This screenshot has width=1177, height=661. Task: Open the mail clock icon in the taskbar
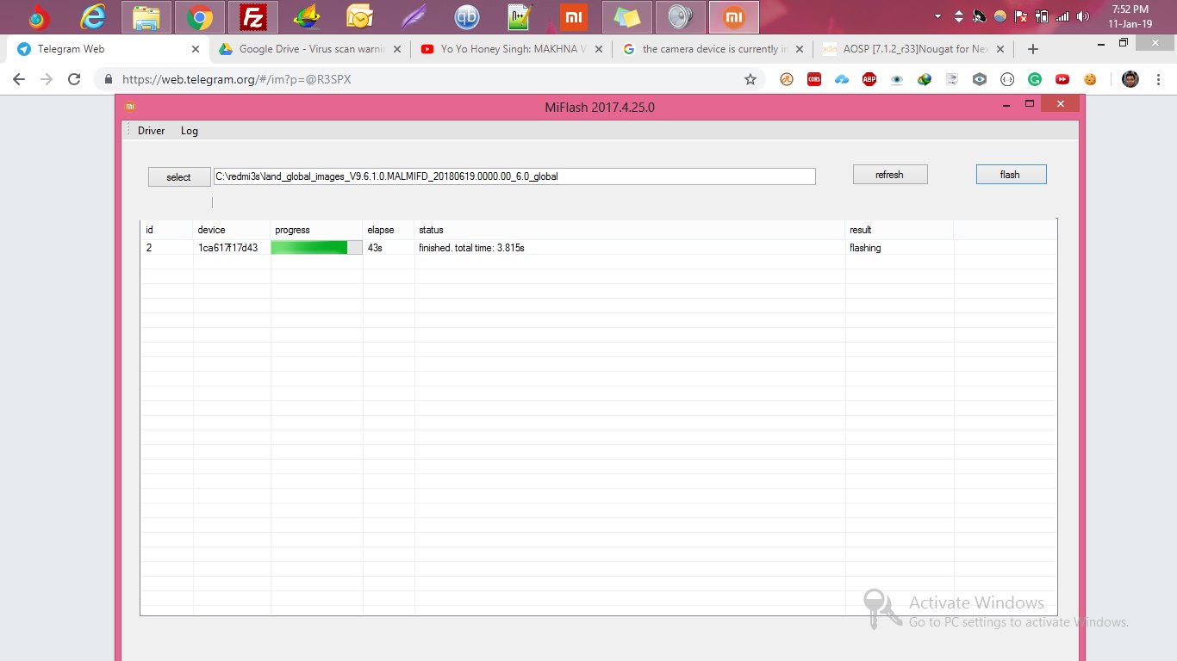pyautogui.click(x=360, y=16)
